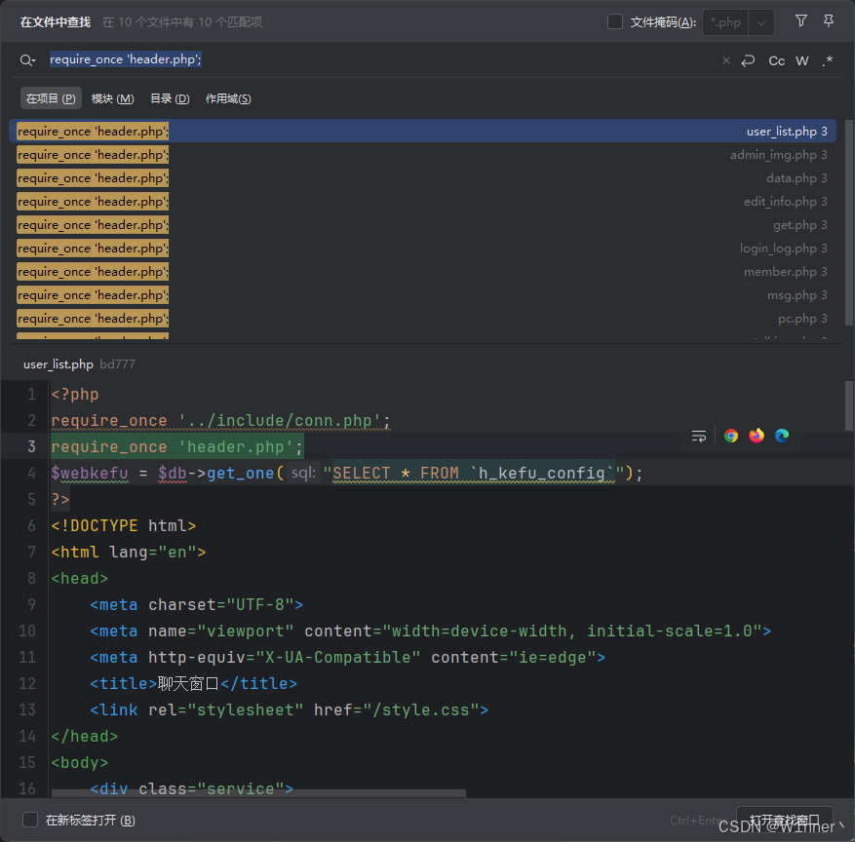Select the 目录 (D) scope tab
The width and height of the screenshot is (855, 842).
click(x=170, y=98)
